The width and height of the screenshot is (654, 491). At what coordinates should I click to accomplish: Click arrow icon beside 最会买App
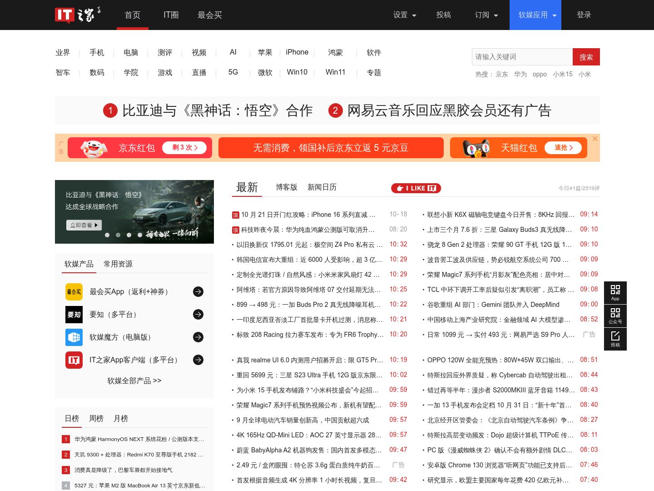click(x=198, y=292)
